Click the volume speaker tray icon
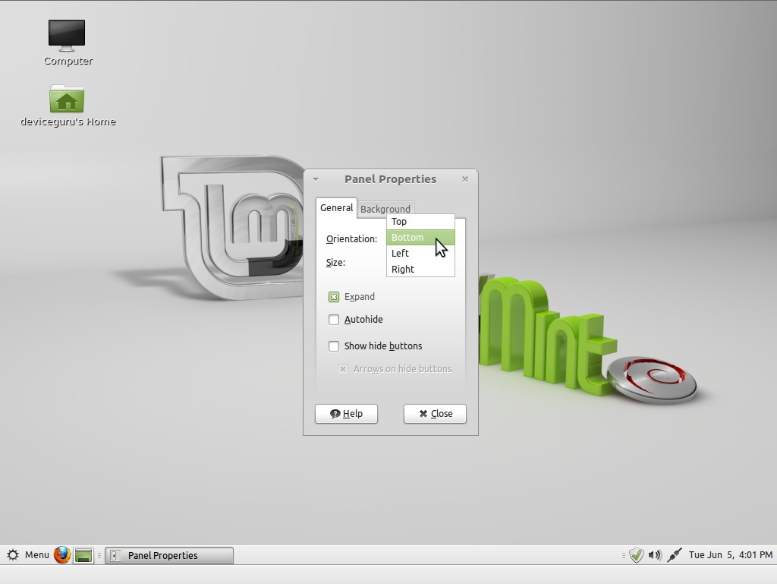 point(655,554)
